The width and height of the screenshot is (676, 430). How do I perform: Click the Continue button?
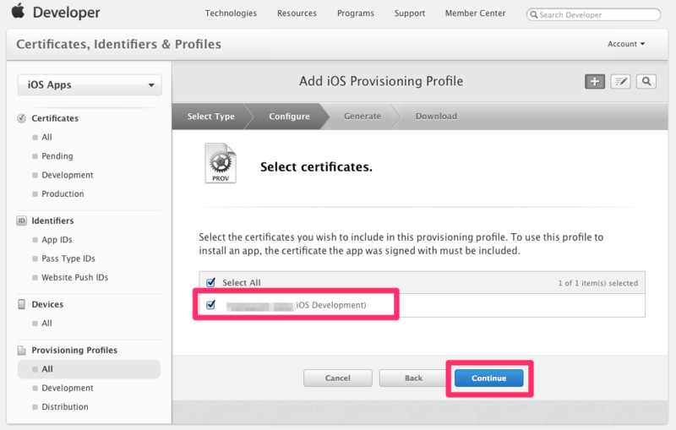point(489,378)
